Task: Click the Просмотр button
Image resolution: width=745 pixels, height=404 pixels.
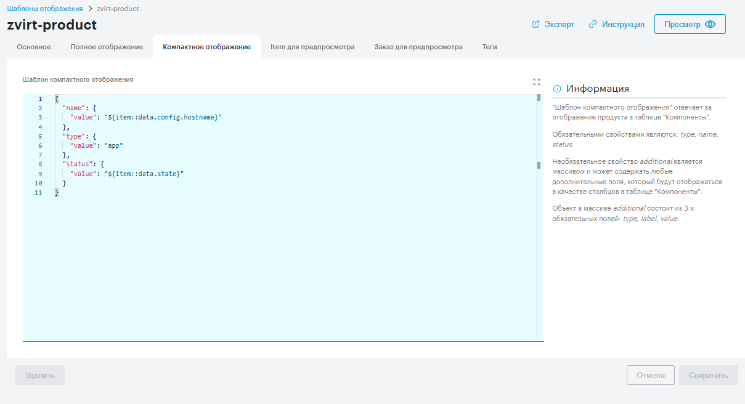Action: coord(690,24)
